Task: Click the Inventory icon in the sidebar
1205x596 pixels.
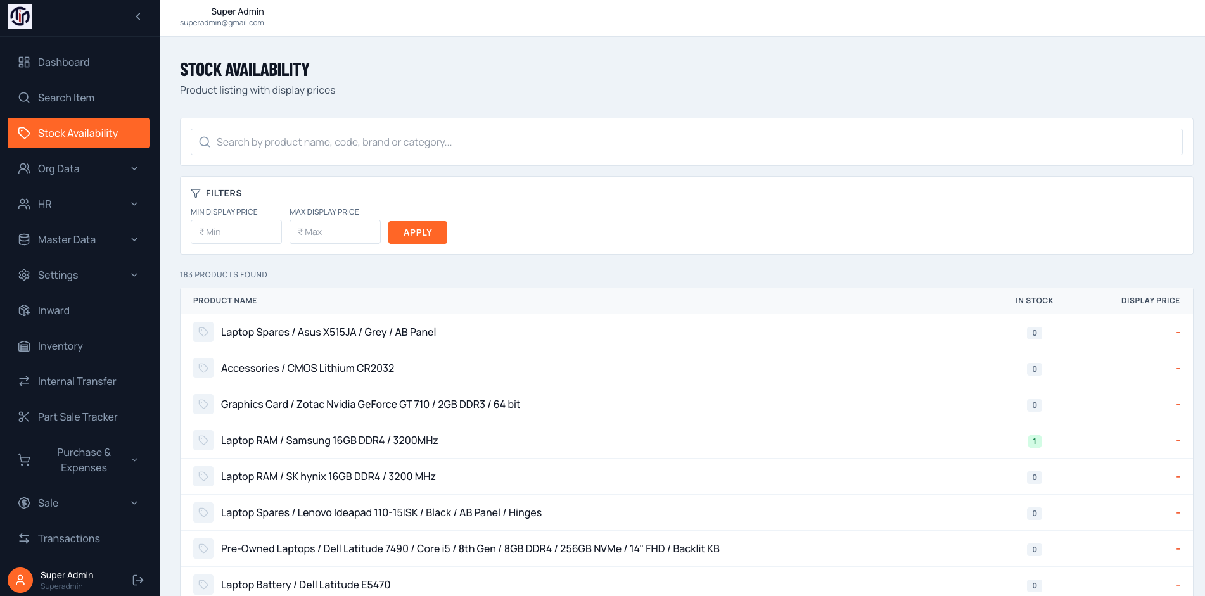Action: (24, 346)
